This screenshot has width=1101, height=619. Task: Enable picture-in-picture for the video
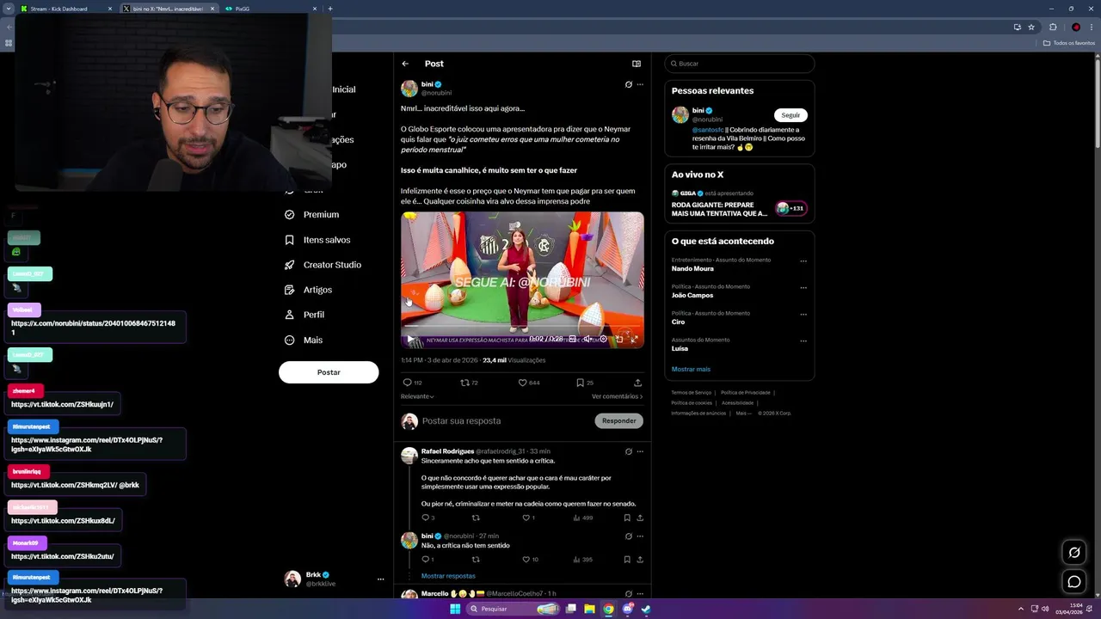pos(619,339)
